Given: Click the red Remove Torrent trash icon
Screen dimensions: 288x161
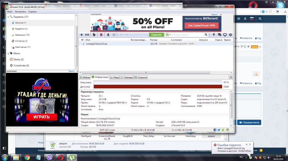Looking at the screenshot, I should coord(101,35).
